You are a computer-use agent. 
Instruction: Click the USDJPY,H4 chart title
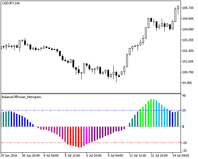coord(11,3)
